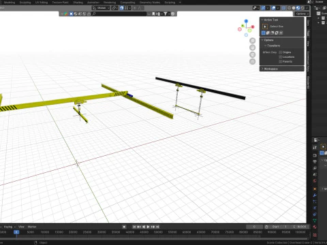
Task: Click the asset shelf search field
Action: (119, 14)
